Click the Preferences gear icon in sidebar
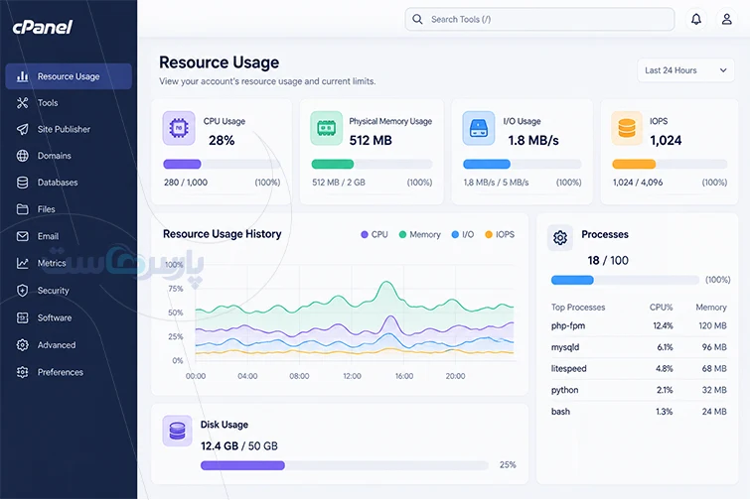The height and width of the screenshot is (500, 750). tap(23, 372)
